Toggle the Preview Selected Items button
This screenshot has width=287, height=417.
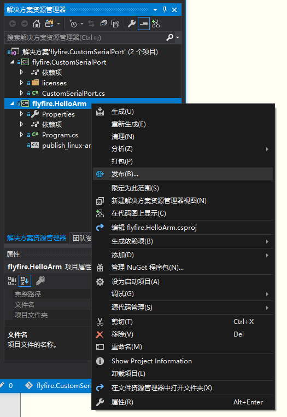point(144,24)
